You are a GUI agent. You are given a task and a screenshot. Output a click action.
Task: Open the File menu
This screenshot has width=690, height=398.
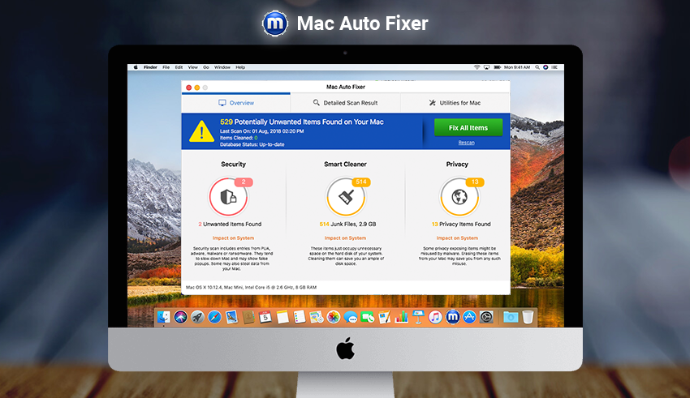click(166, 67)
